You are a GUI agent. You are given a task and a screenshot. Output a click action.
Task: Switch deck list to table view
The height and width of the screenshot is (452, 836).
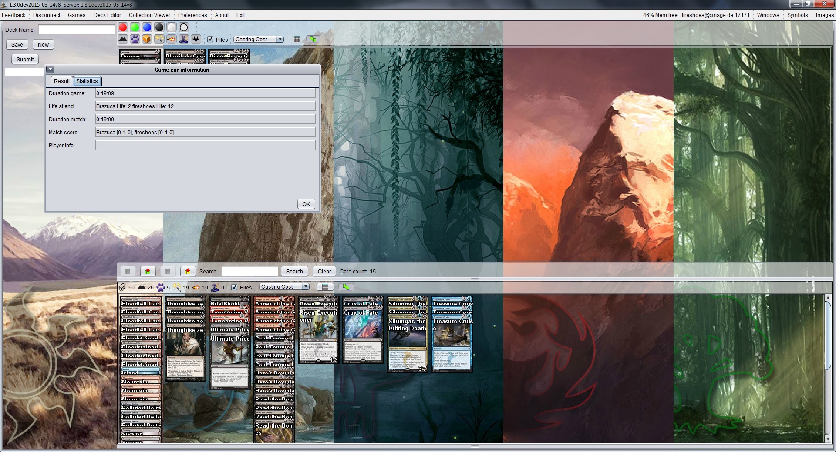tap(325, 287)
